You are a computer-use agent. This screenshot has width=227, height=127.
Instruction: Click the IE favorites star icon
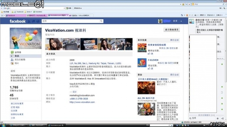(2, 12)
